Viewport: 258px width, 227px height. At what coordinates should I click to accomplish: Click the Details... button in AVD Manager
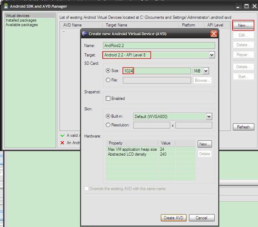244,67
